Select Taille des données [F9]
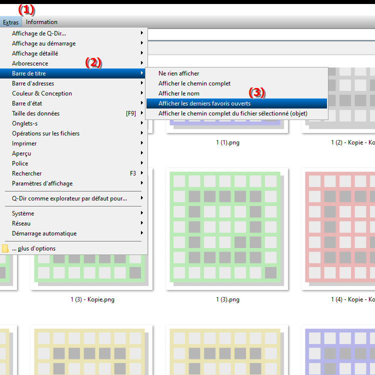 pyautogui.click(x=73, y=113)
